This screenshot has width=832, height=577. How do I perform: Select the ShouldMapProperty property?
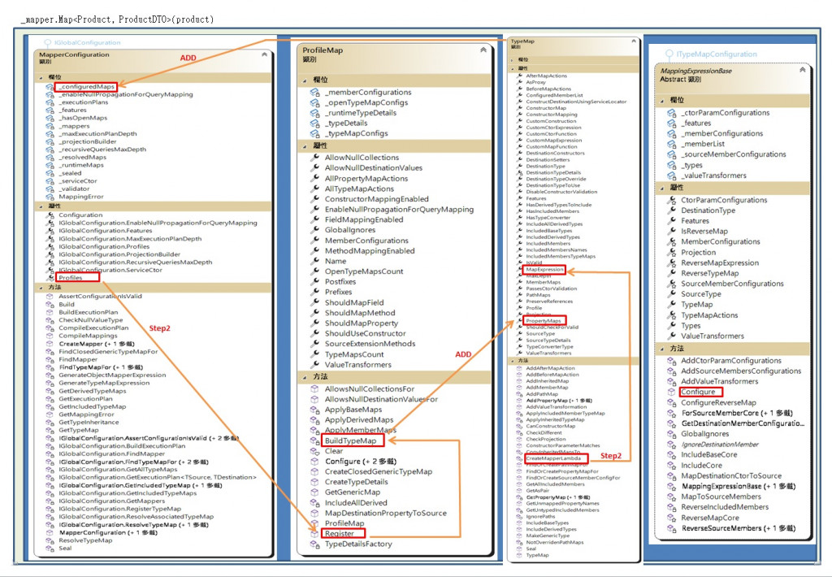pyautogui.click(x=362, y=323)
